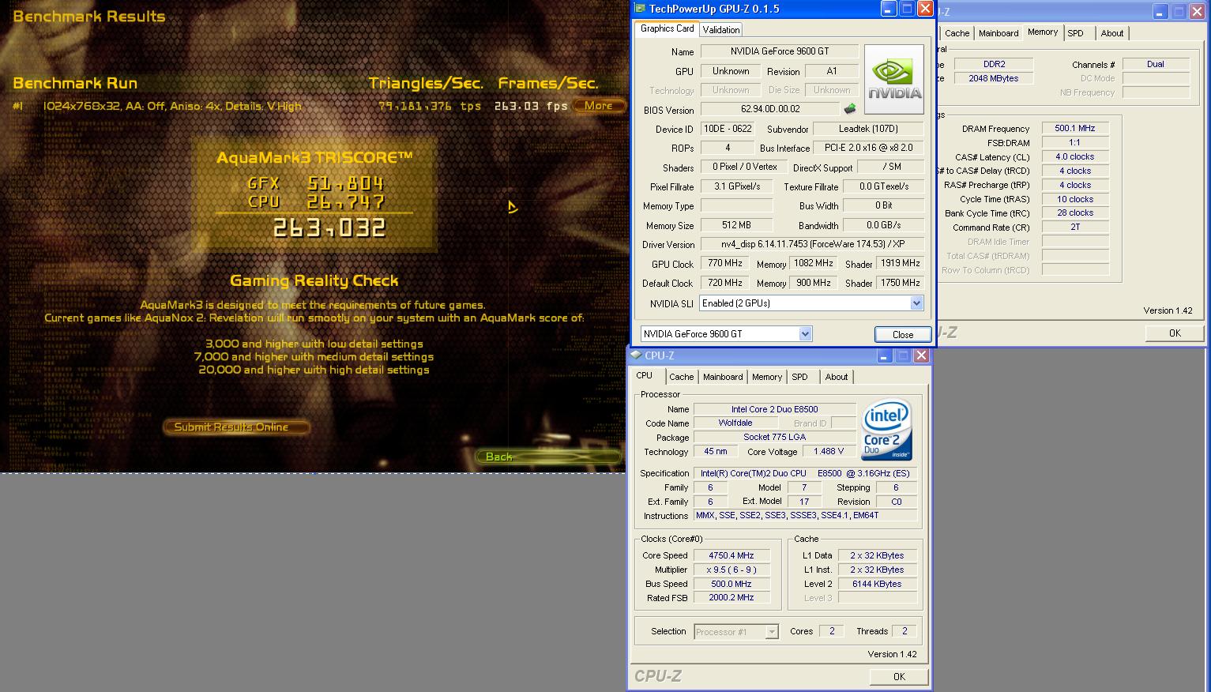Click the Code Name Wolfdale value
This screenshot has height=692, width=1211.
tap(735, 423)
